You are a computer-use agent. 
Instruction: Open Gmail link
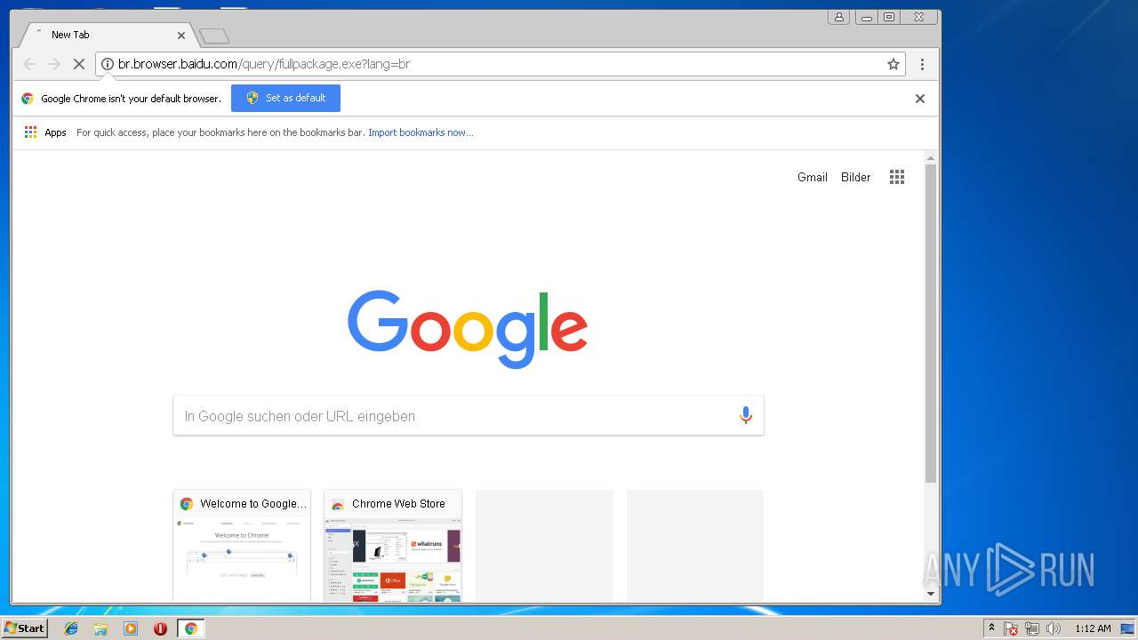pos(813,177)
